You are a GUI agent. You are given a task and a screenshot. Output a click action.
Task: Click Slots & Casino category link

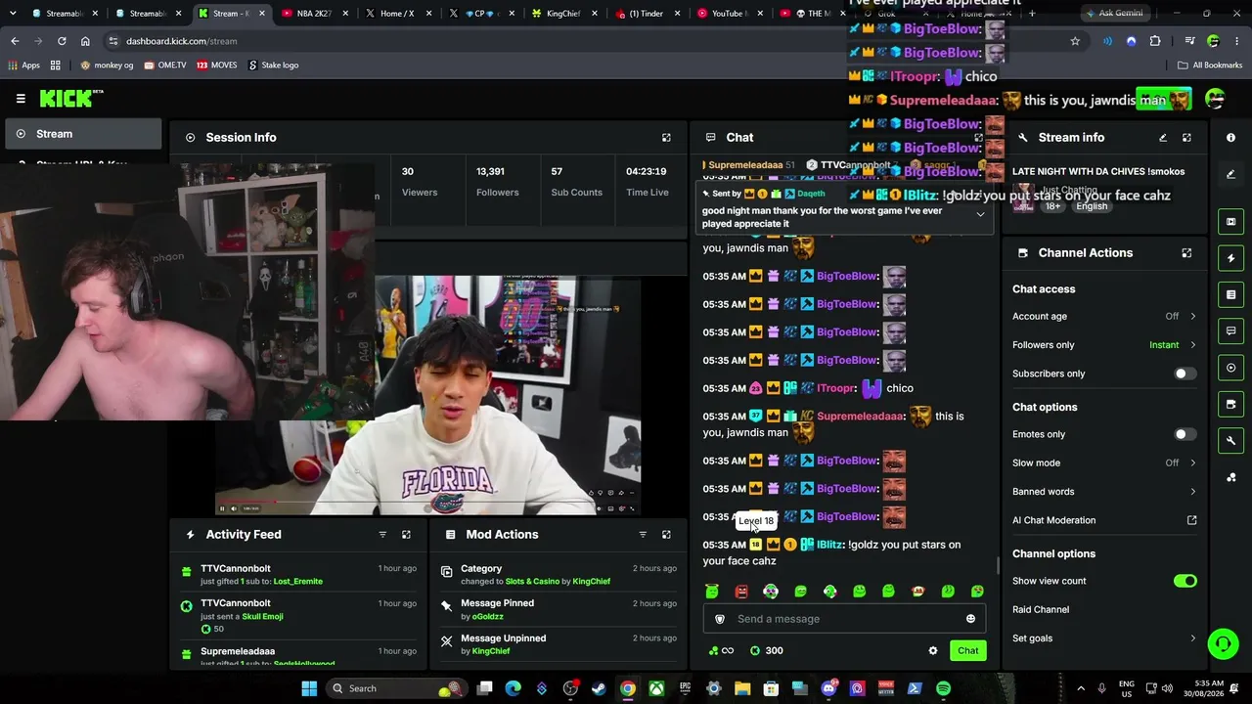(532, 582)
